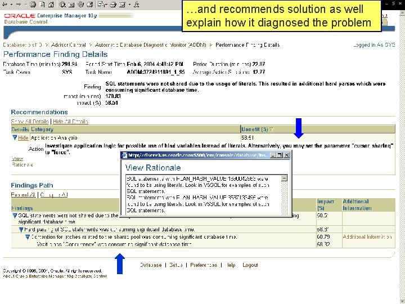This screenshot has height=304, width=405.
Task: Click the Findings Path section heading
Action: click(x=31, y=185)
